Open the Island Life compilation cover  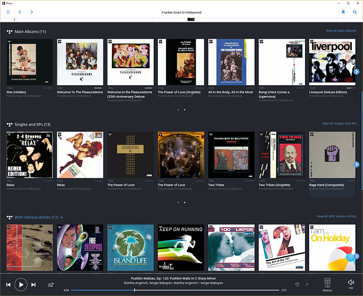131,247
